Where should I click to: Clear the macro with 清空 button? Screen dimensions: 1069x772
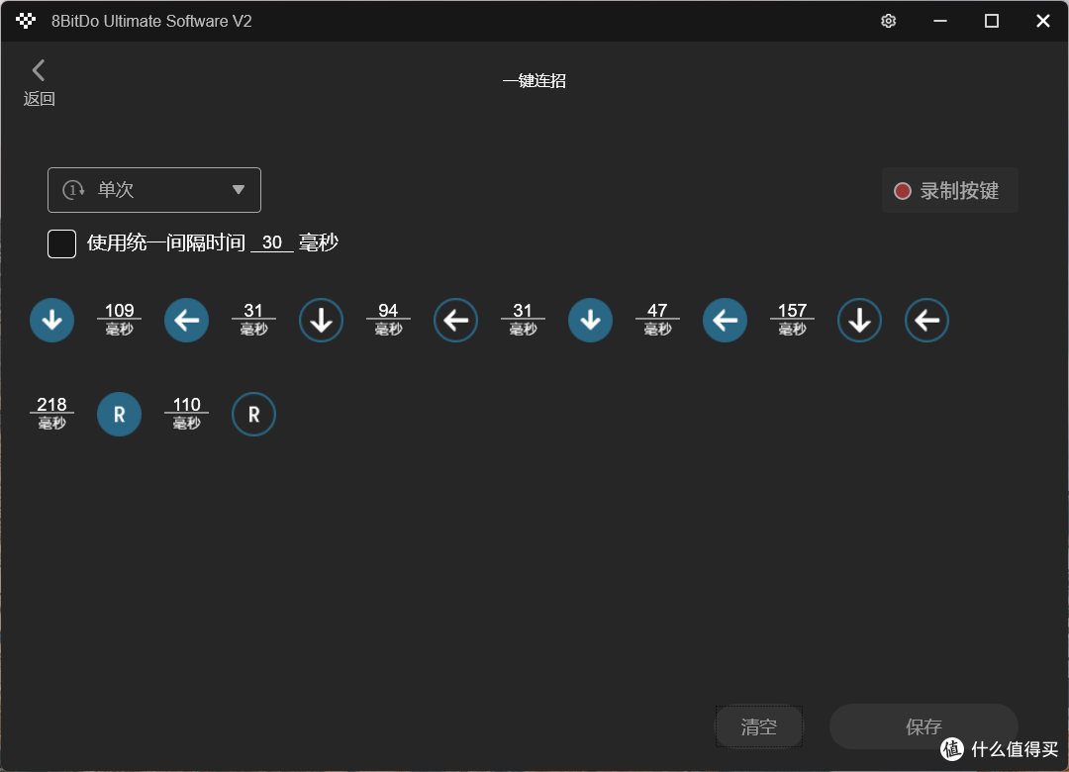click(759, 726)
